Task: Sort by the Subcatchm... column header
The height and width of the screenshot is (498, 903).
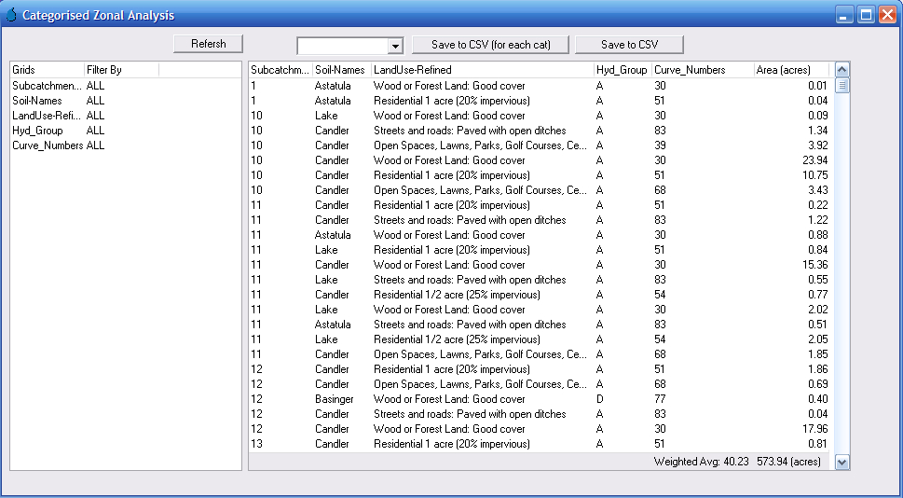Action: [x=280, y=70]
